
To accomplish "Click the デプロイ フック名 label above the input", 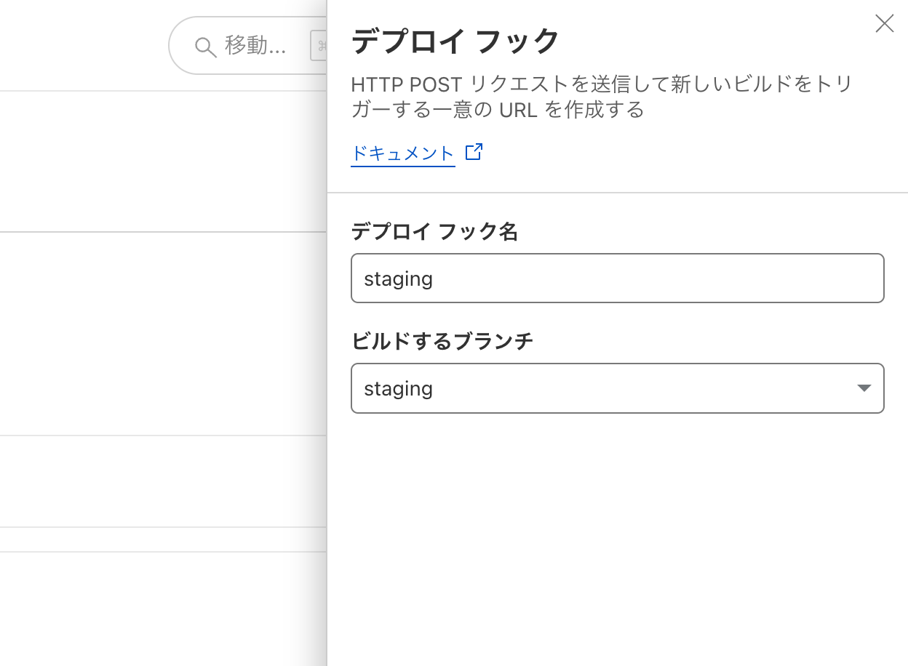I will tap(434, 231).
